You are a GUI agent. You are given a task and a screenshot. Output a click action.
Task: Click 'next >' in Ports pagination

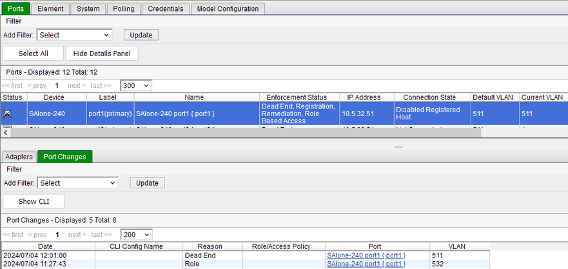pyautogui.click(x=77, y=86)
